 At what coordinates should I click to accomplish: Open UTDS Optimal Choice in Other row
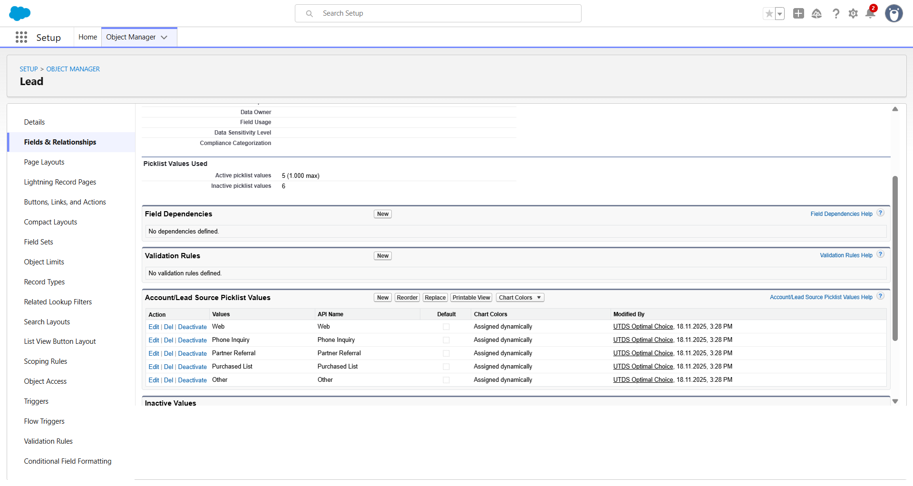(643, 380)
